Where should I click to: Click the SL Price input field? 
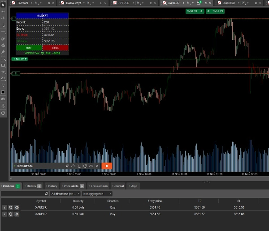point(55,35)
